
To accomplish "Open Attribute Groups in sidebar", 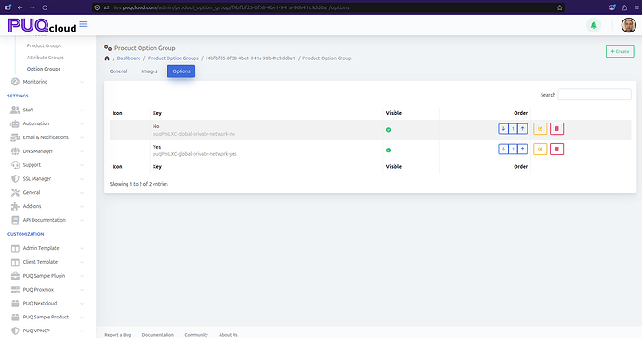I will click(x=45, y=58).
